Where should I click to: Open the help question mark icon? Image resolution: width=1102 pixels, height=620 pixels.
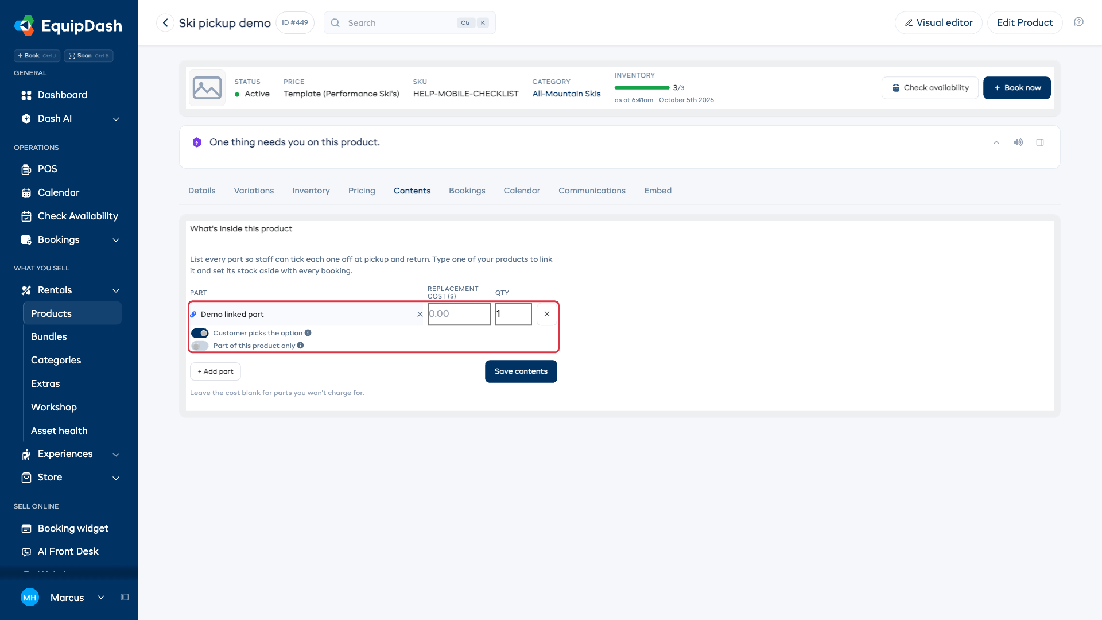tap(1079, 22)
